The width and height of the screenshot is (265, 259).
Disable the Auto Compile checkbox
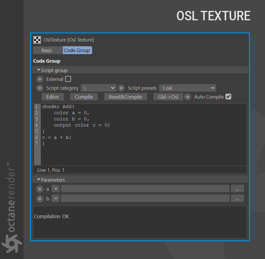pos(228,97)
